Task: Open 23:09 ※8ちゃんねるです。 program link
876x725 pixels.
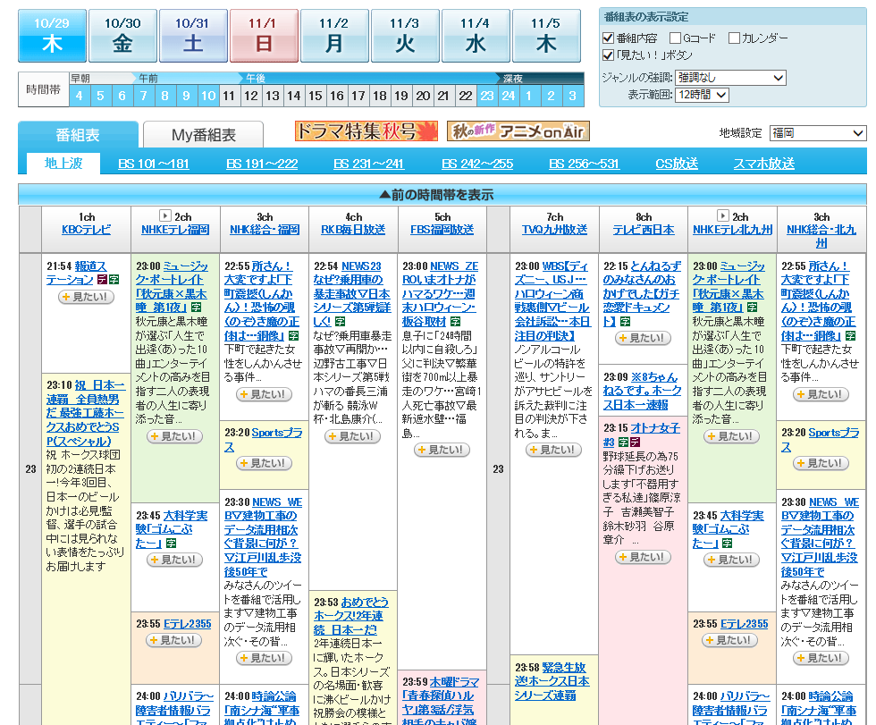Action: pyautogui.click(x=642, y=391)
